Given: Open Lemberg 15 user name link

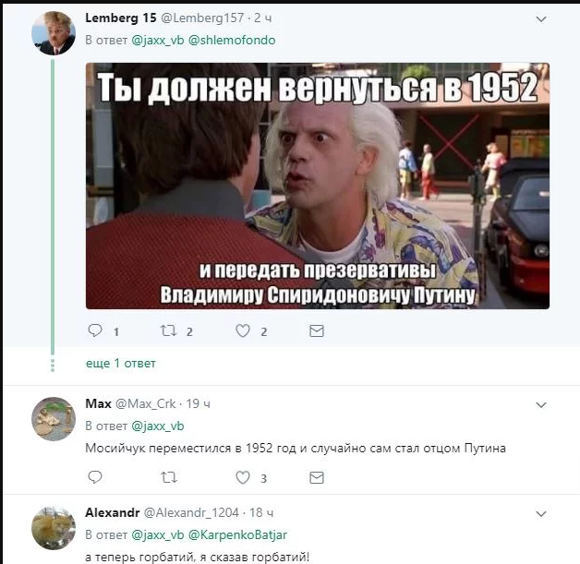Looking at the screenshot, I should pyautogui.click(x=121, y=18).
